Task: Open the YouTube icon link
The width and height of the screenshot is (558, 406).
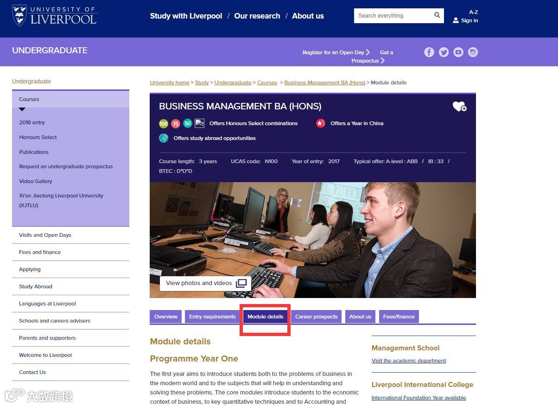Action: pyautogui.click(x=458, y=52)
